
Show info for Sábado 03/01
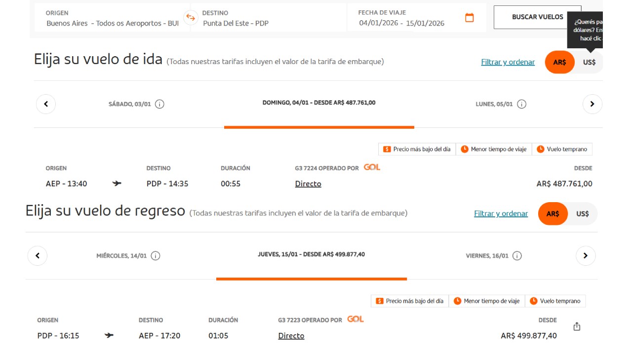tap(159, 104)
